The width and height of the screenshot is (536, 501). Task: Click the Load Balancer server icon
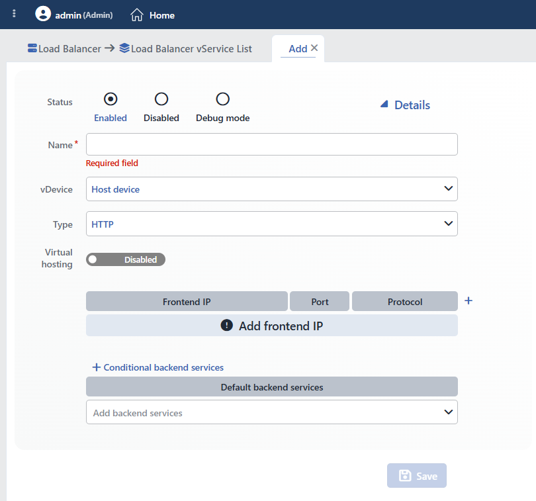[x=32, y=48]
